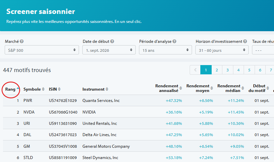Click ISIN US8581191009
This screenshot has width=274, height=162.
(x=63, y=158)
